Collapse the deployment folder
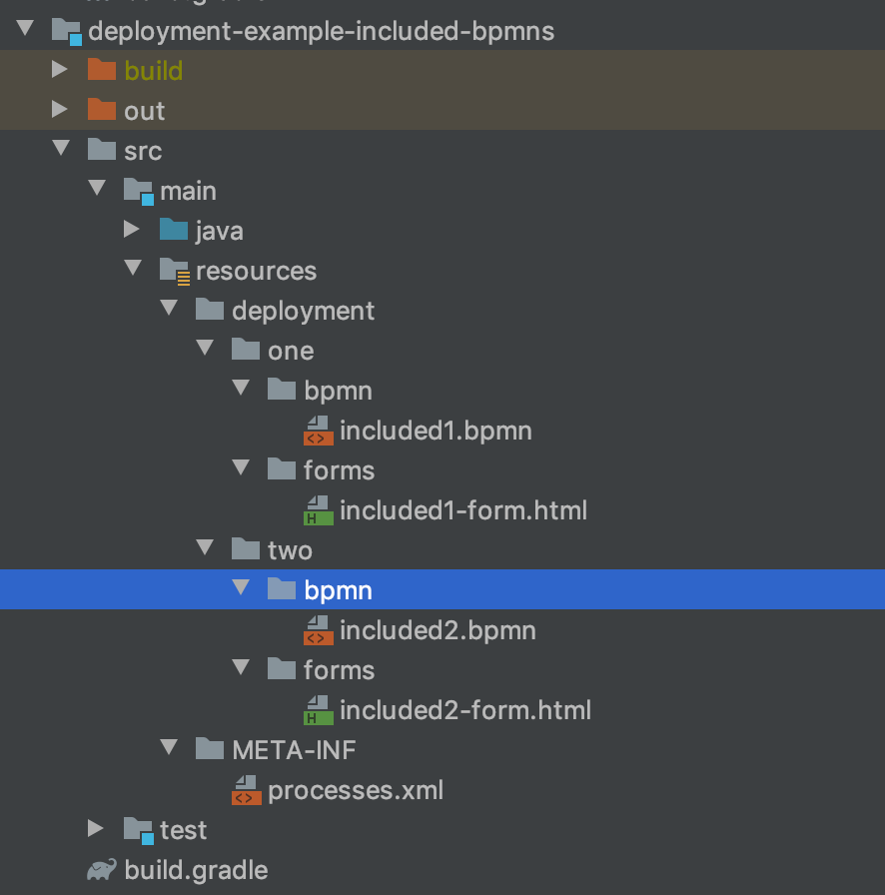 169,309
